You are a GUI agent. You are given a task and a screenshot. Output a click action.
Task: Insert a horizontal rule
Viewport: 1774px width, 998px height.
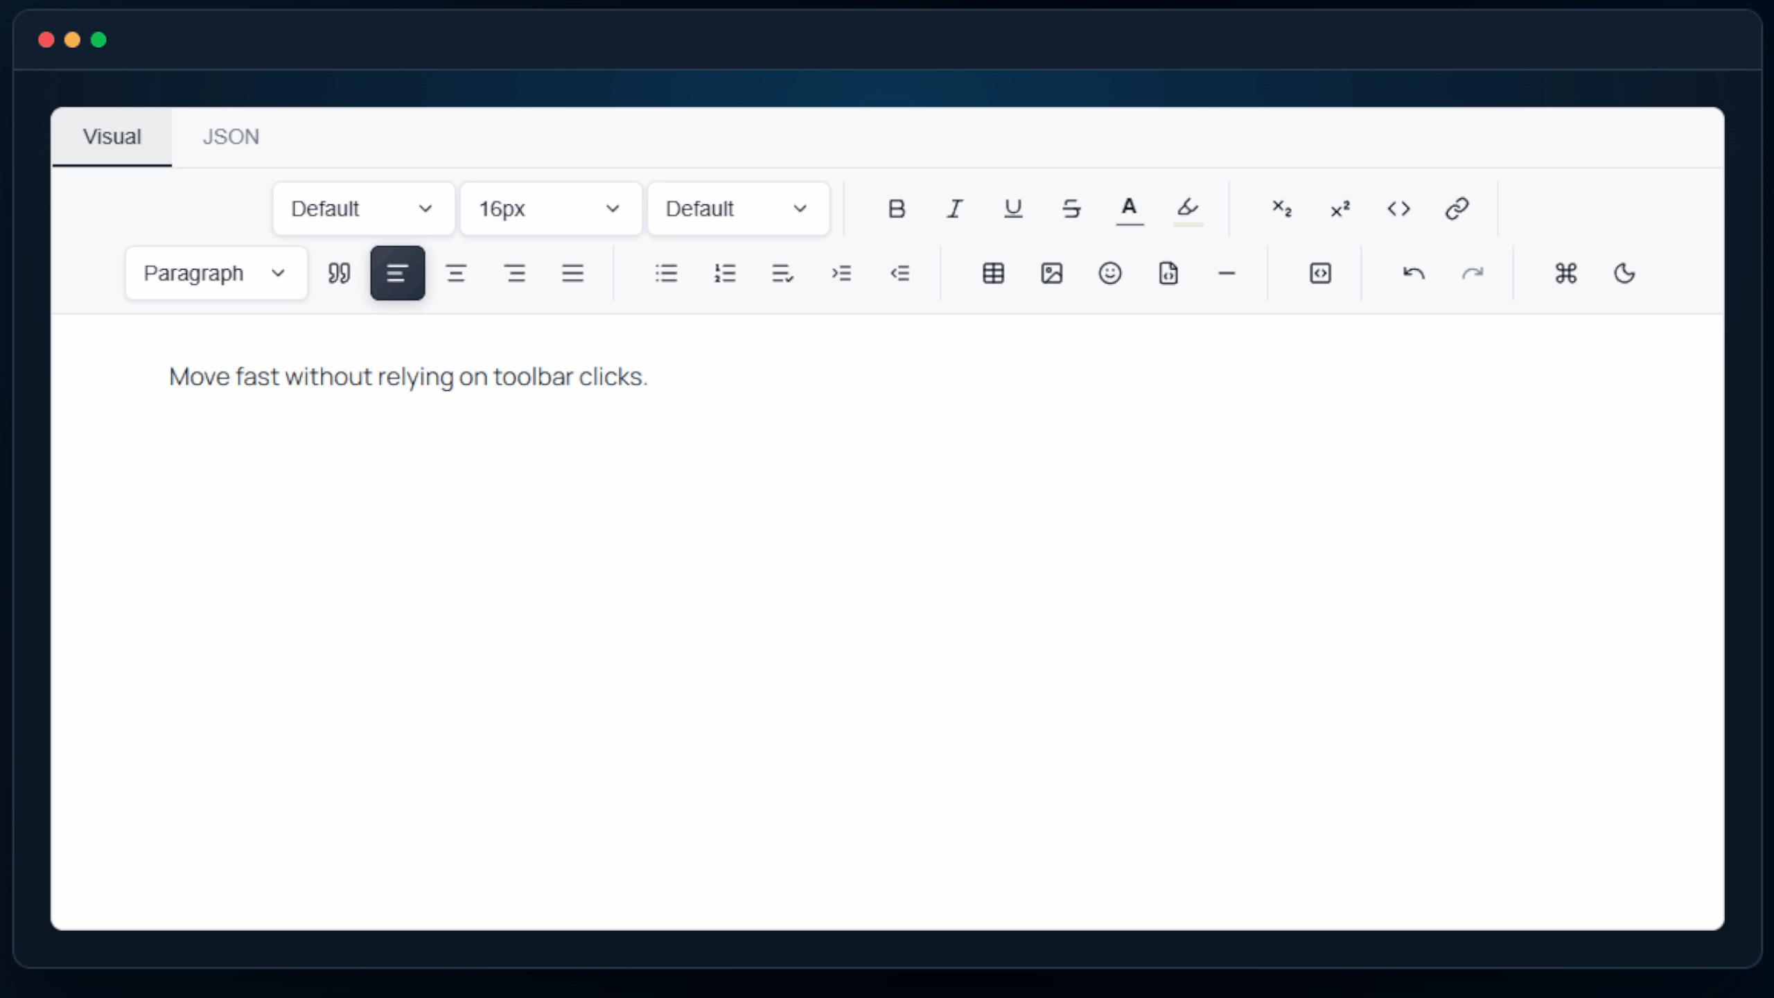point(1227,273)
